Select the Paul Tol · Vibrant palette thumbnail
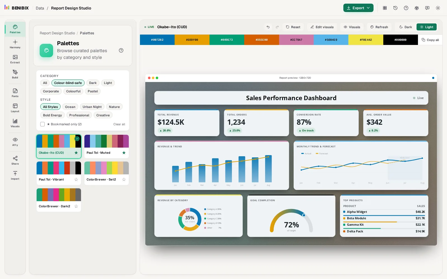The height and width of the screenshot is (279, 447). click(59, 168)
